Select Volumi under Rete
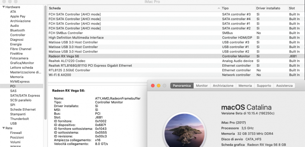This screenshot has height=147, width=305. click(15, 142)
